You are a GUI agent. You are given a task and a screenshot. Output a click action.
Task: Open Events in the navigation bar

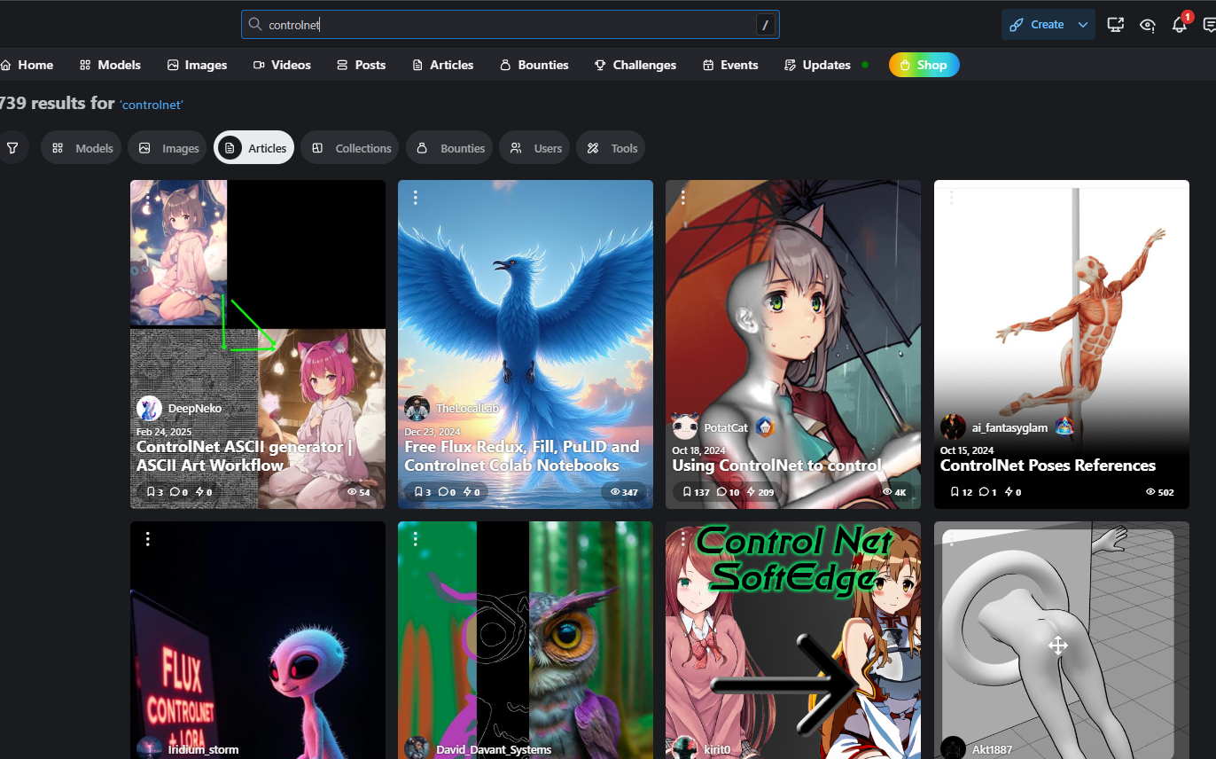[730, 65]
